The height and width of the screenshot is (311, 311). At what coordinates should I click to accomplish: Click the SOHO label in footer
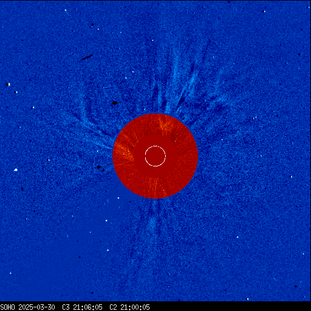(7, 307)
